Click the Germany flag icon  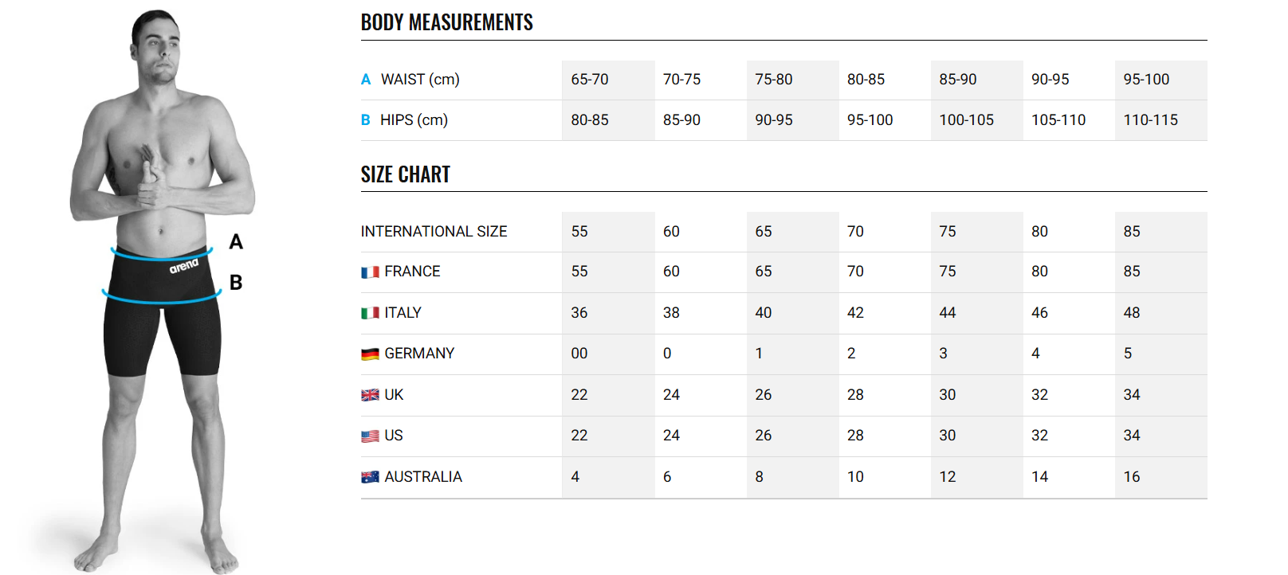click(370, 354)
